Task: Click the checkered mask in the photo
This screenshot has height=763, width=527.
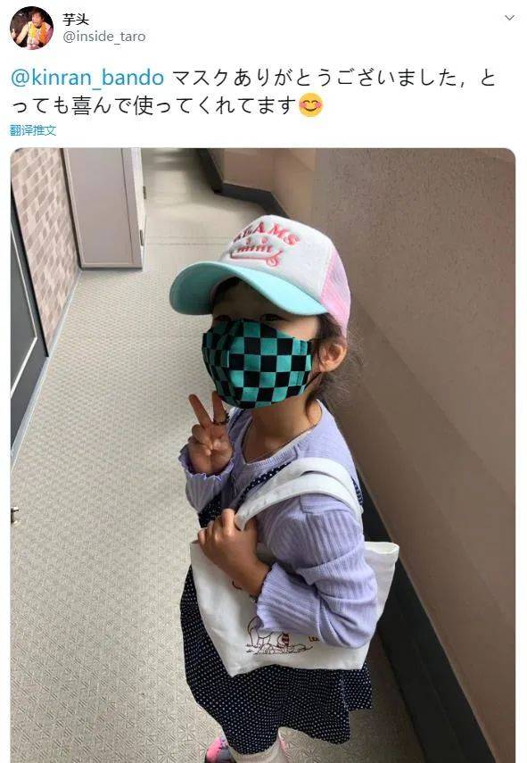Action: (257, 363)
